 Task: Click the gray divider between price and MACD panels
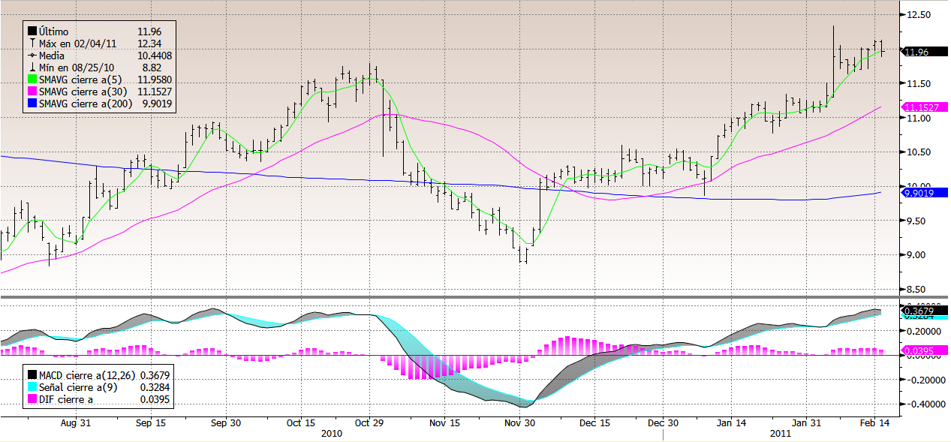(450, 299)
